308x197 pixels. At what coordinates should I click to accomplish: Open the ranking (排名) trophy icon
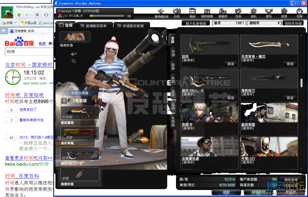tap(268, 13)
